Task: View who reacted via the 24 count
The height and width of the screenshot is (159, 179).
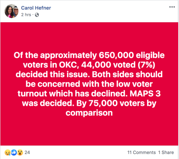Action: (27, 153)
